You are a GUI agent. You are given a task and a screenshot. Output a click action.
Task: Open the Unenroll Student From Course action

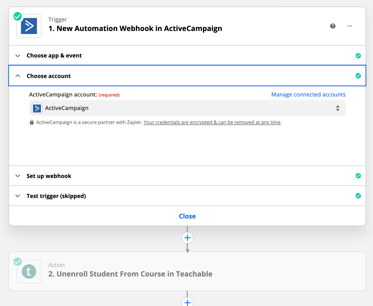[187, 271]
